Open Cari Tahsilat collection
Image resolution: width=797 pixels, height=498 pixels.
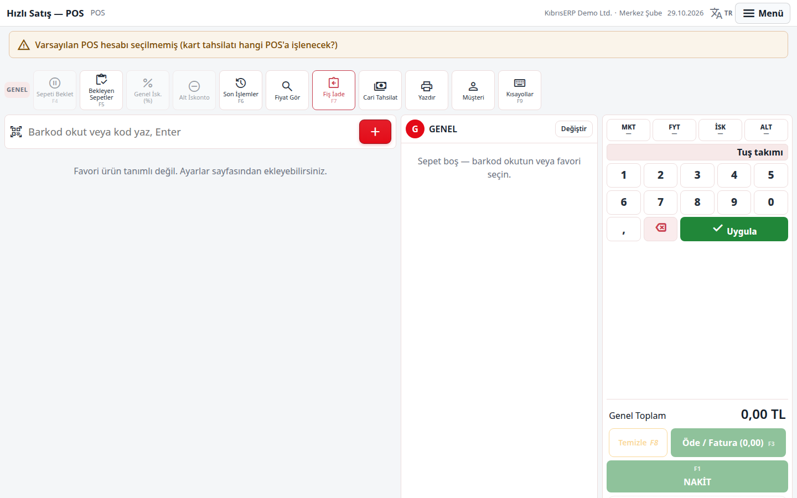click(380, 90)
